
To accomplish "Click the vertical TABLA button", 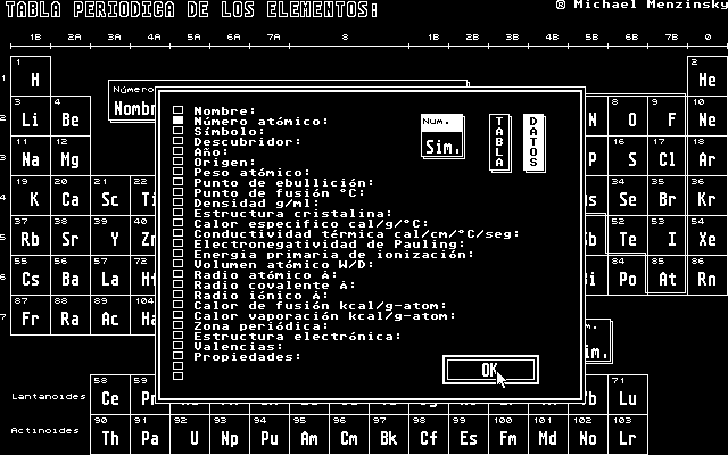I will (500, 142).
